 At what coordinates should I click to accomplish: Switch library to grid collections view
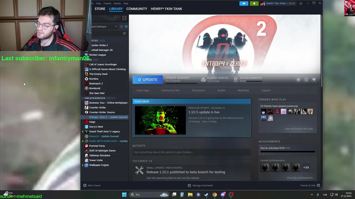click(x=124, y=18)
